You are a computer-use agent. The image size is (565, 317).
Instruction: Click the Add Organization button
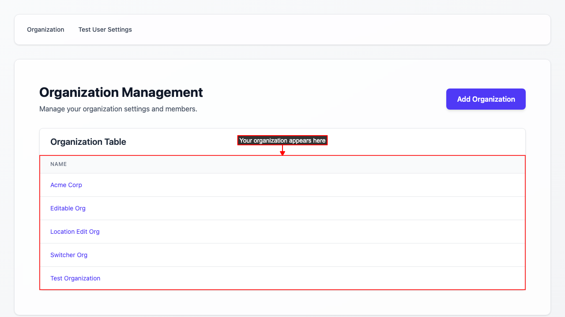(x=486, y=99)
